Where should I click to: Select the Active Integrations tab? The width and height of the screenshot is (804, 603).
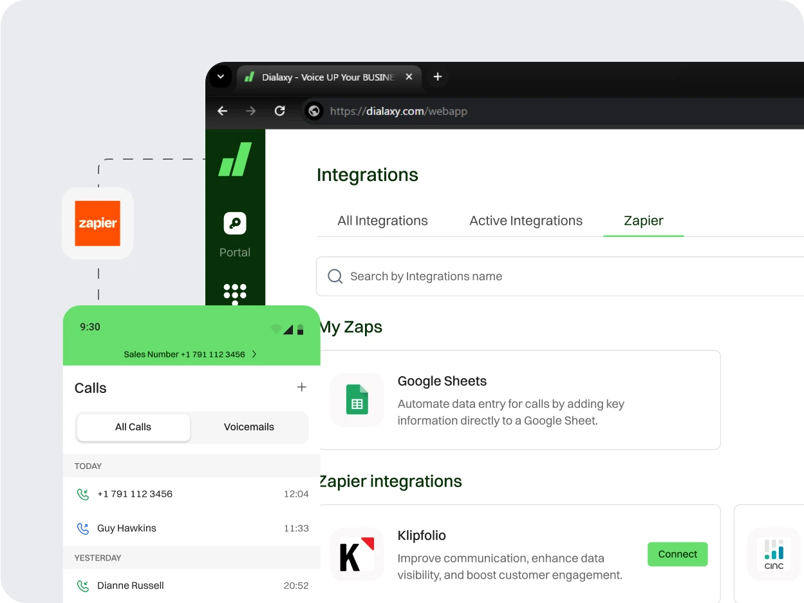(x=526, y=221)
